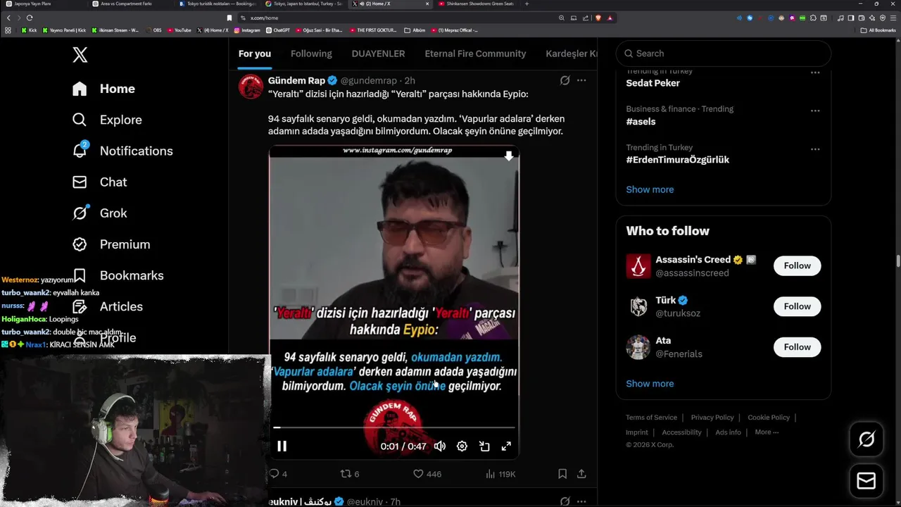Open options for the #asels trend
901x507 pixels.
[x=815, y=111]
